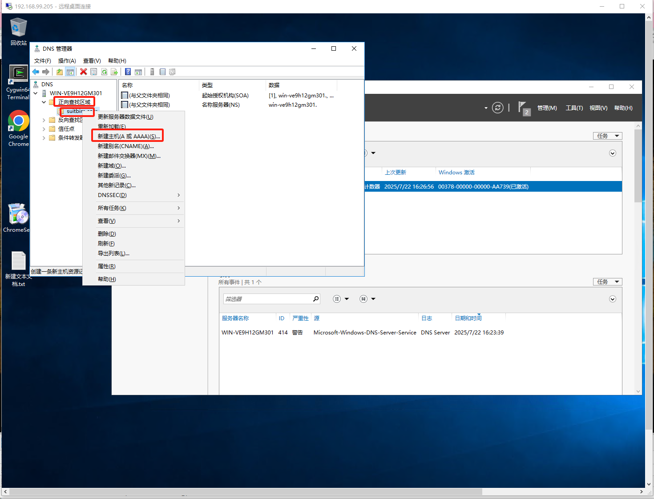Toggle the show/hide console tree icon
The width and height of the screenshot is (654, 499).
[70, 72]
